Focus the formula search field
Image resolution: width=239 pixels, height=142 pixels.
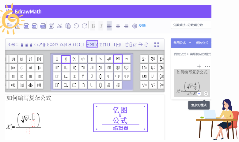coord(191,25)
